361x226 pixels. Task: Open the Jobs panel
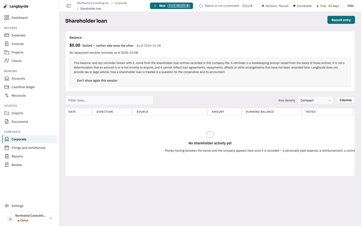350,6
